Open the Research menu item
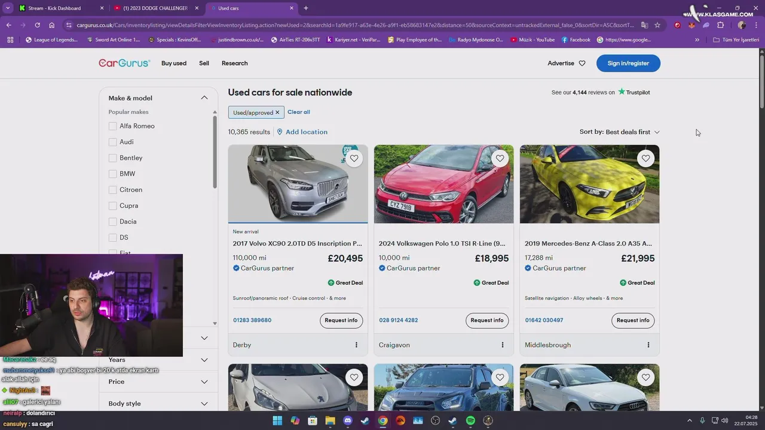This screenshot has height=430, width=765. coord(234,63)
